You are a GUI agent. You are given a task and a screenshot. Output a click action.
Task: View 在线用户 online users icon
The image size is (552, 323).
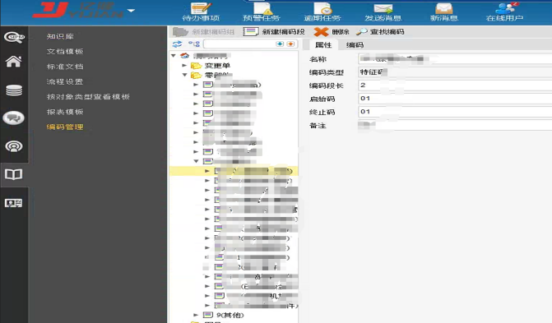point(504,12)
